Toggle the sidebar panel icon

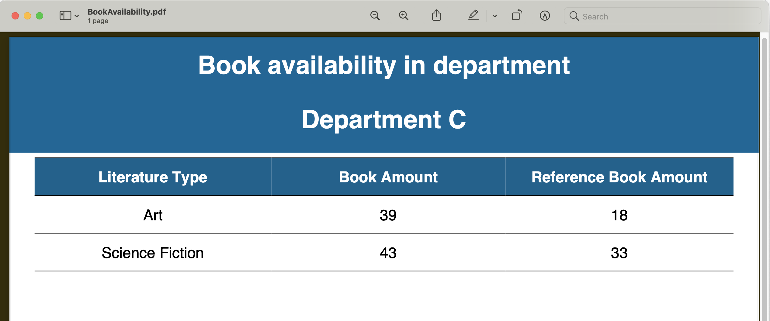[x=65, y=16]
